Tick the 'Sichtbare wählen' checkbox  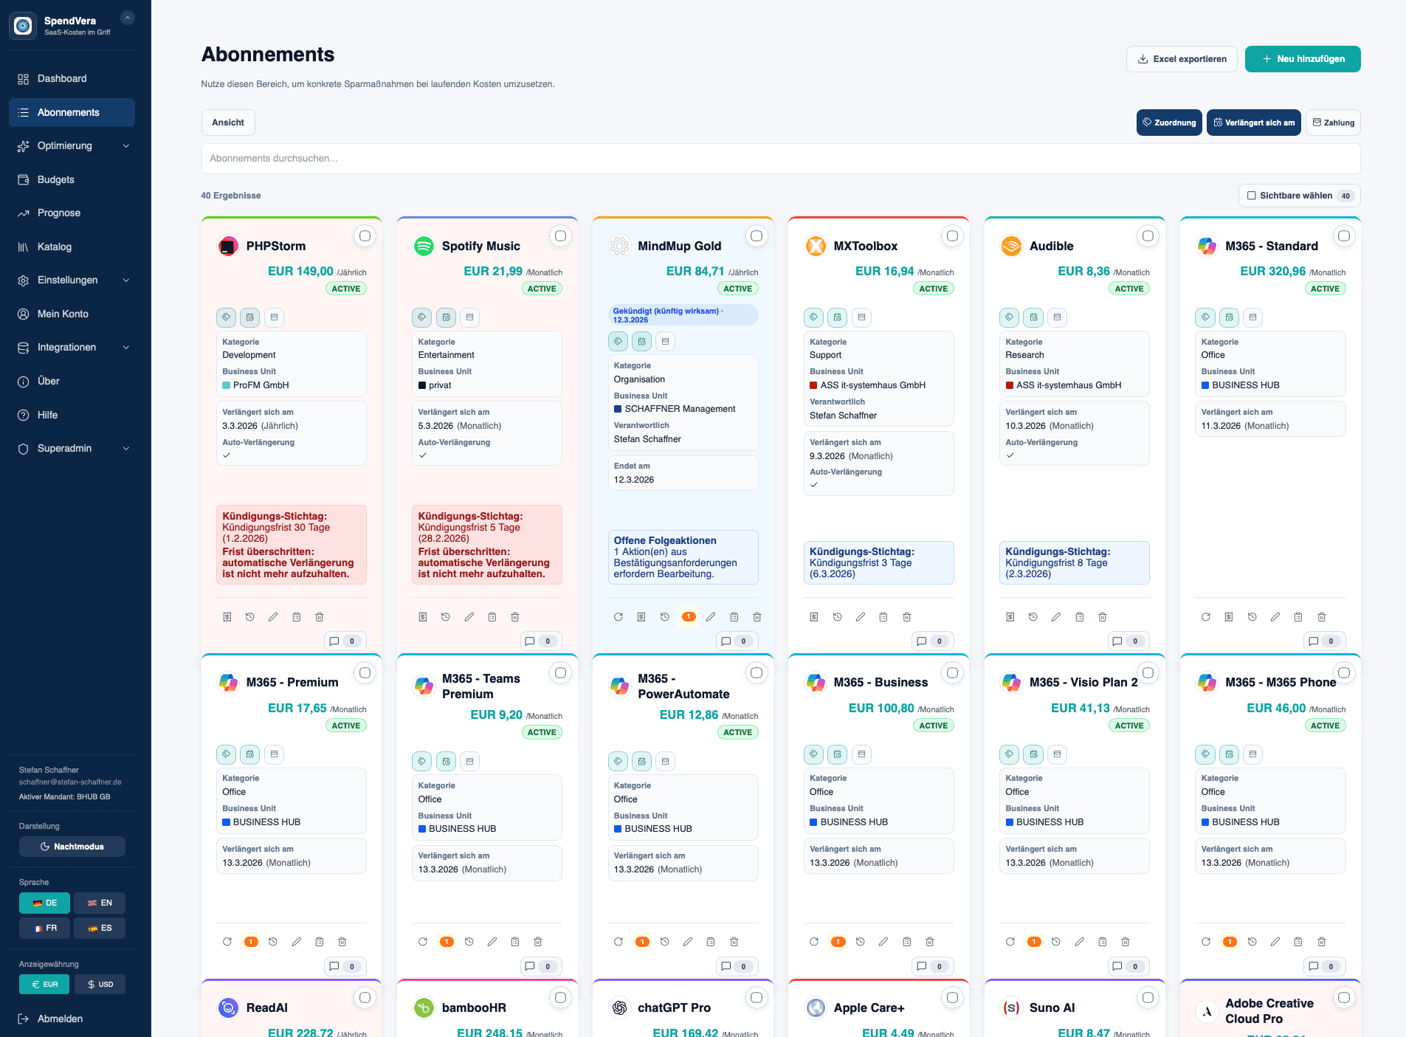click(x=1251, y=196)
